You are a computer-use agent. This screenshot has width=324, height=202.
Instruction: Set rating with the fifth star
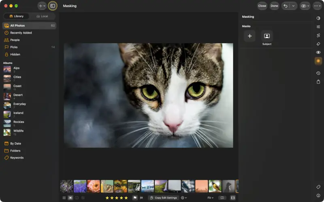[x=126, y=198]
